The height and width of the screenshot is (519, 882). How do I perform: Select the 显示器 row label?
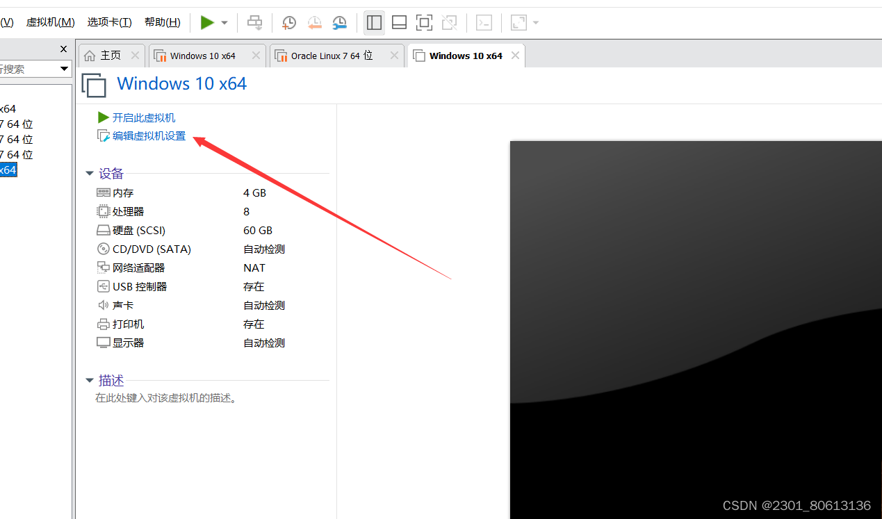coord(129,343)
